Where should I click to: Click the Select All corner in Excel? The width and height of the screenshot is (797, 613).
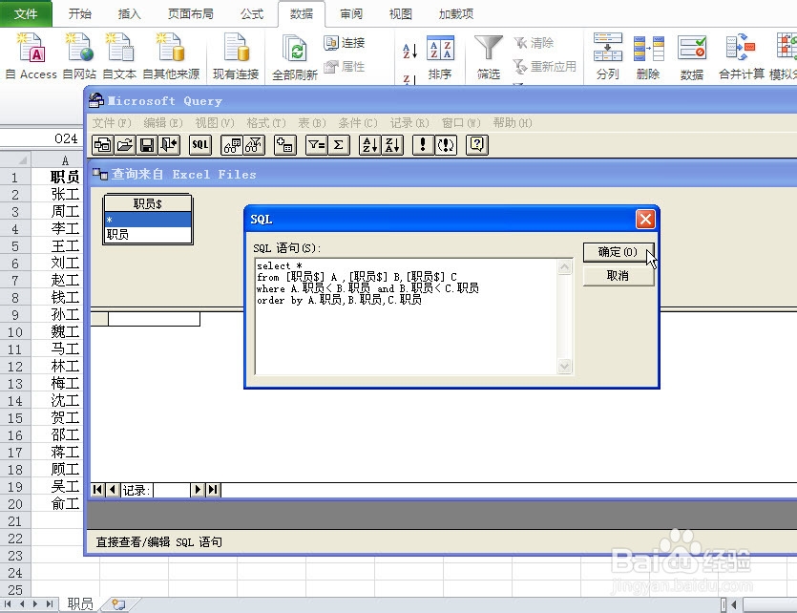pos(16,160)
